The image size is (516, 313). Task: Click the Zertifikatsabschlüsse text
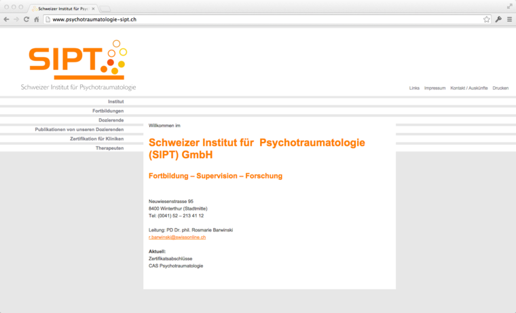(x=170, y=259)
